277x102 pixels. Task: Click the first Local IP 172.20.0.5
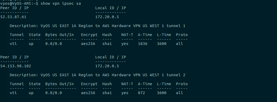coord(107,17)
